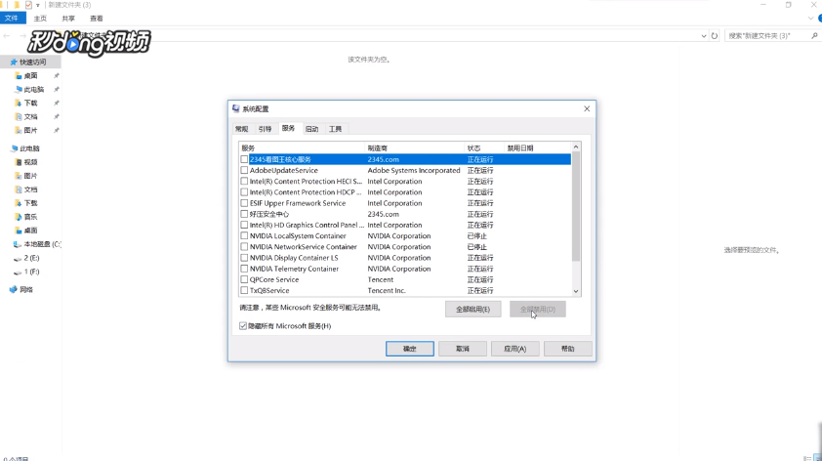822x461 pixels.
Task: Select Intel(R) Content Protection HDCP row
Action: [405, 192]
